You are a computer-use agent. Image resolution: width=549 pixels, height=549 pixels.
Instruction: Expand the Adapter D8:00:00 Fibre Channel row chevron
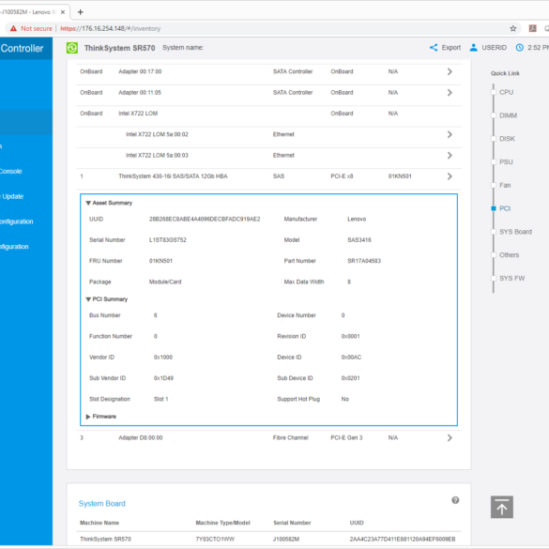pyautogui.click(x=450, y=437)
